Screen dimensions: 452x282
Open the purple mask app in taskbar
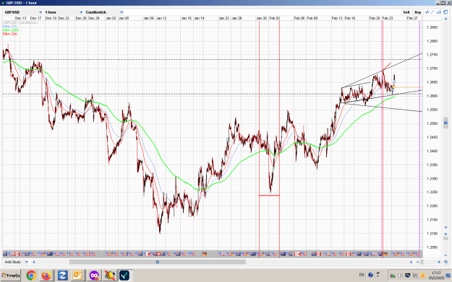tap(94, 276)
